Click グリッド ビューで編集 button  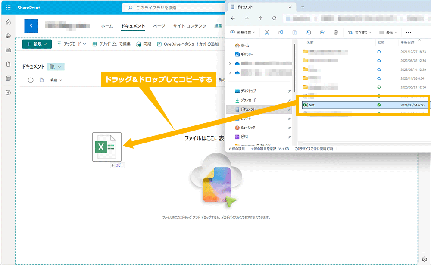[111, 44]
